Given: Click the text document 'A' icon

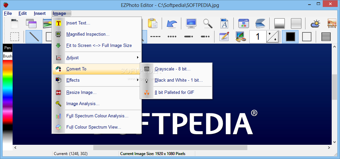Looking at the screenshot, I should tap(224, 23).
